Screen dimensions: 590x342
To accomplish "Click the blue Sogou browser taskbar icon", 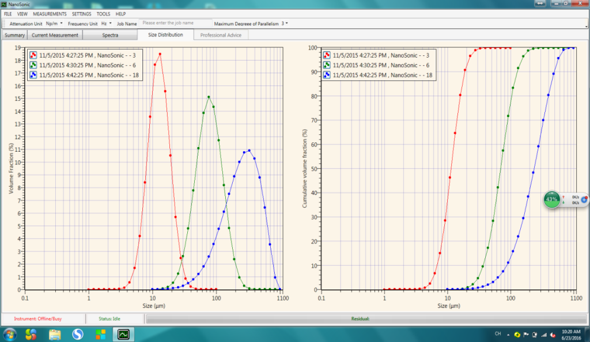I will (x=78, y=334).
